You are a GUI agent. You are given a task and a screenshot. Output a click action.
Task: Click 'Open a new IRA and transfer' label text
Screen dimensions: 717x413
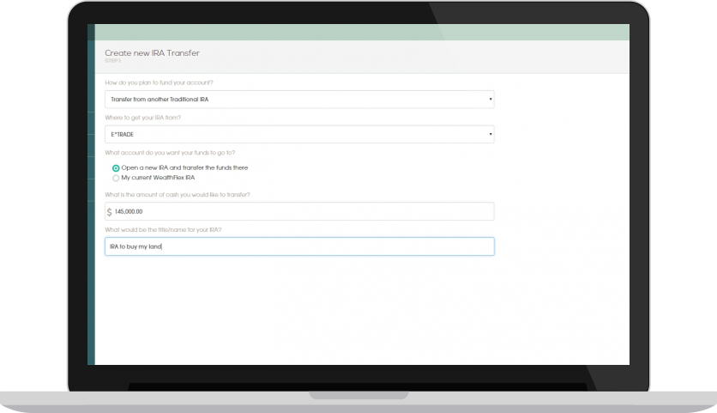(x=184, y=168)
